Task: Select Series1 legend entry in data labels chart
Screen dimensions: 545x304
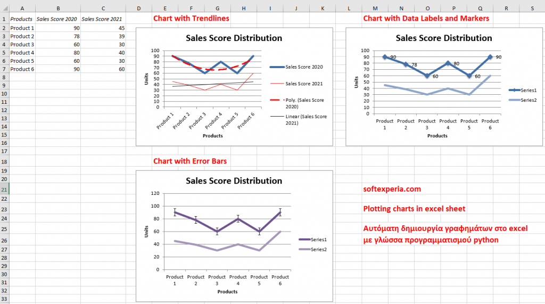Action: 528,91
